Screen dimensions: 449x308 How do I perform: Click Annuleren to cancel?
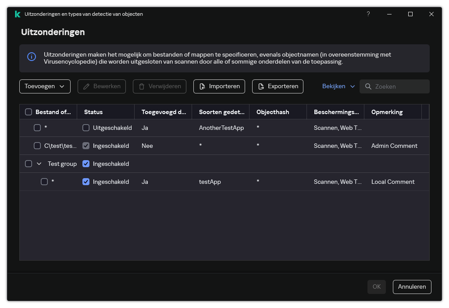(412, 287)
